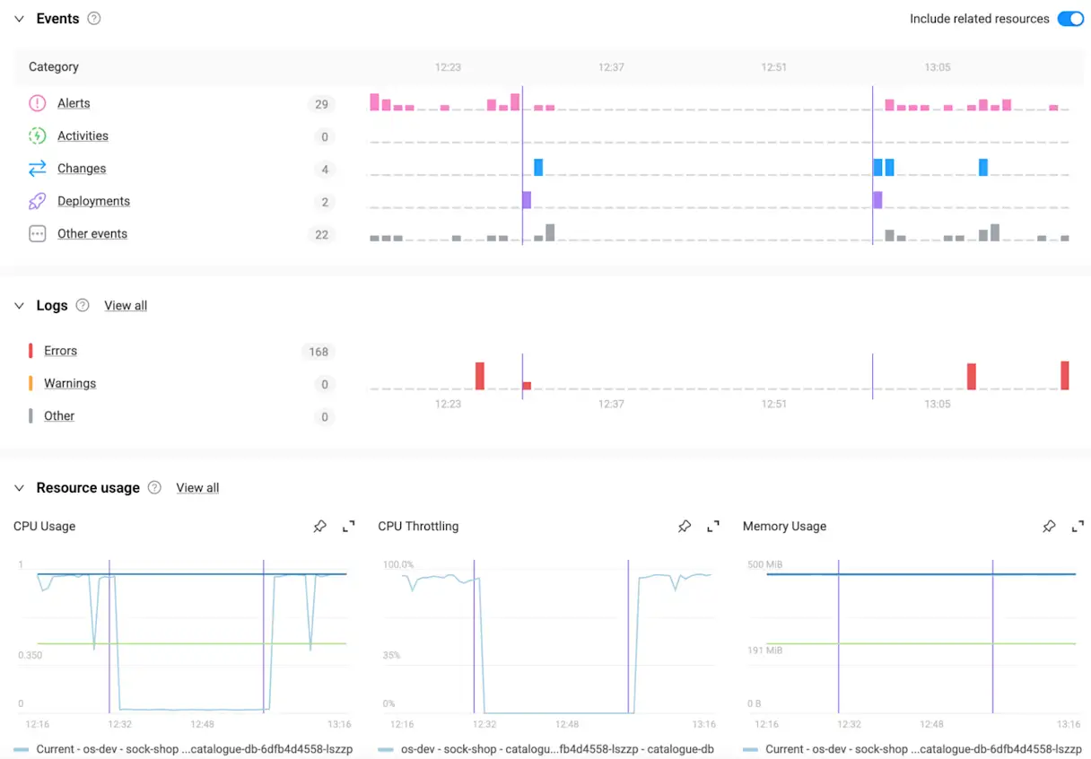Pin the CPU Throttling chart
Viewport: 1091px width, 759px height.
[x=685, y=527]
